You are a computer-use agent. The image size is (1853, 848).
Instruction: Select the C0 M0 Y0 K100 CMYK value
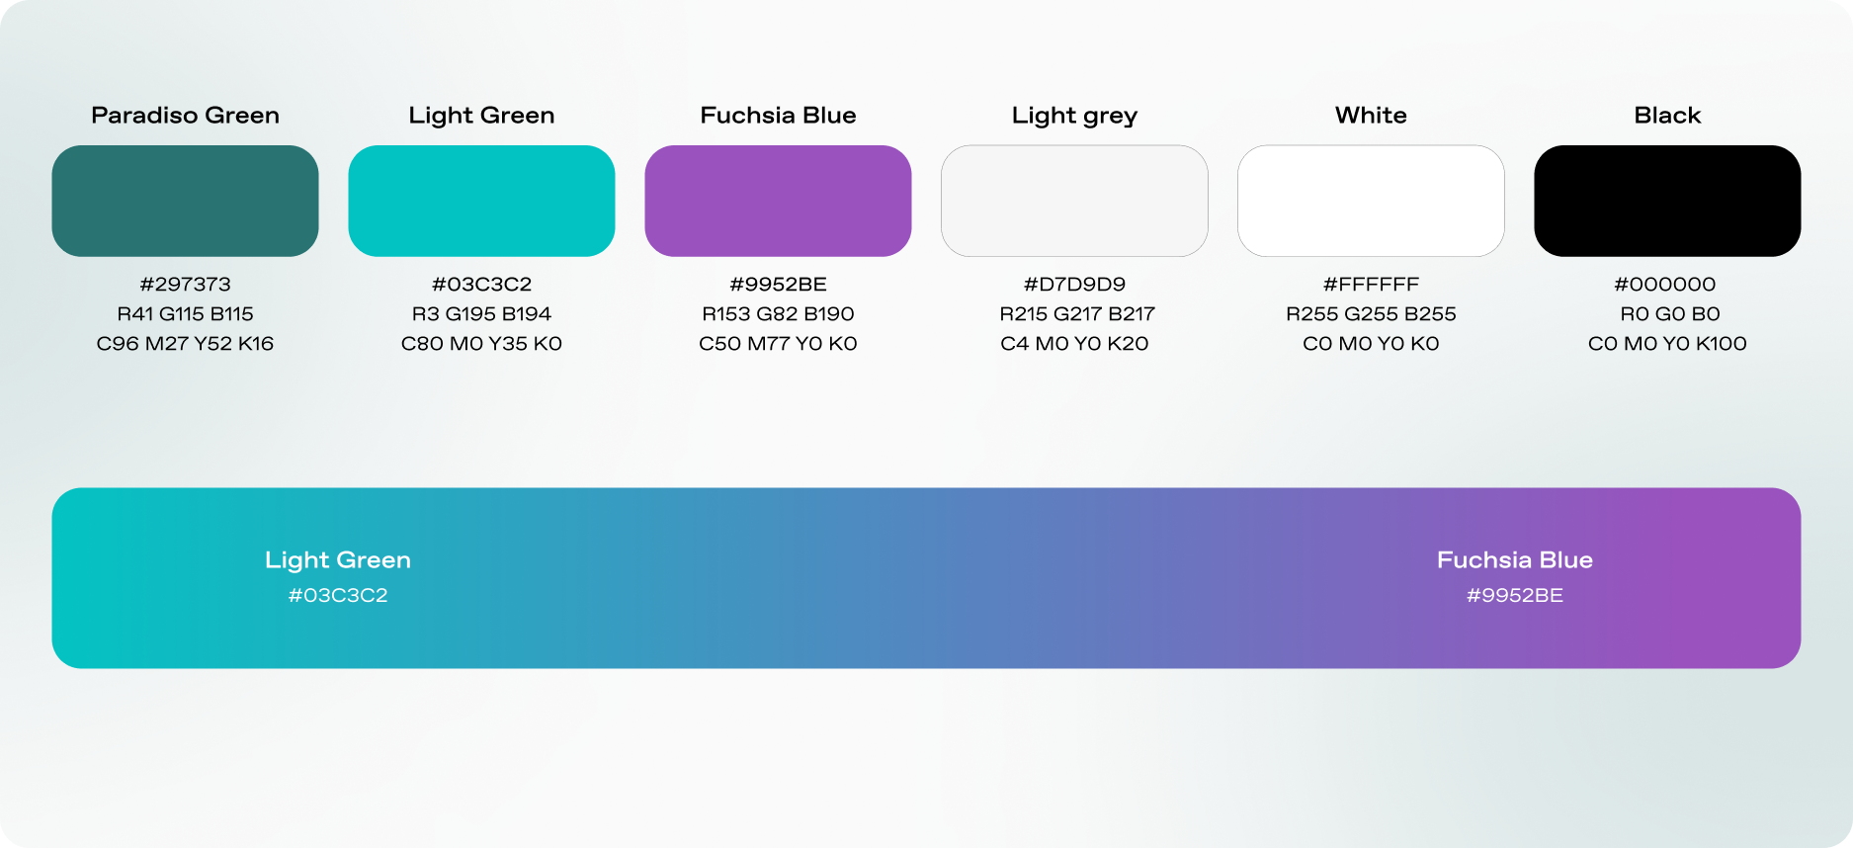coord(1667,344)
